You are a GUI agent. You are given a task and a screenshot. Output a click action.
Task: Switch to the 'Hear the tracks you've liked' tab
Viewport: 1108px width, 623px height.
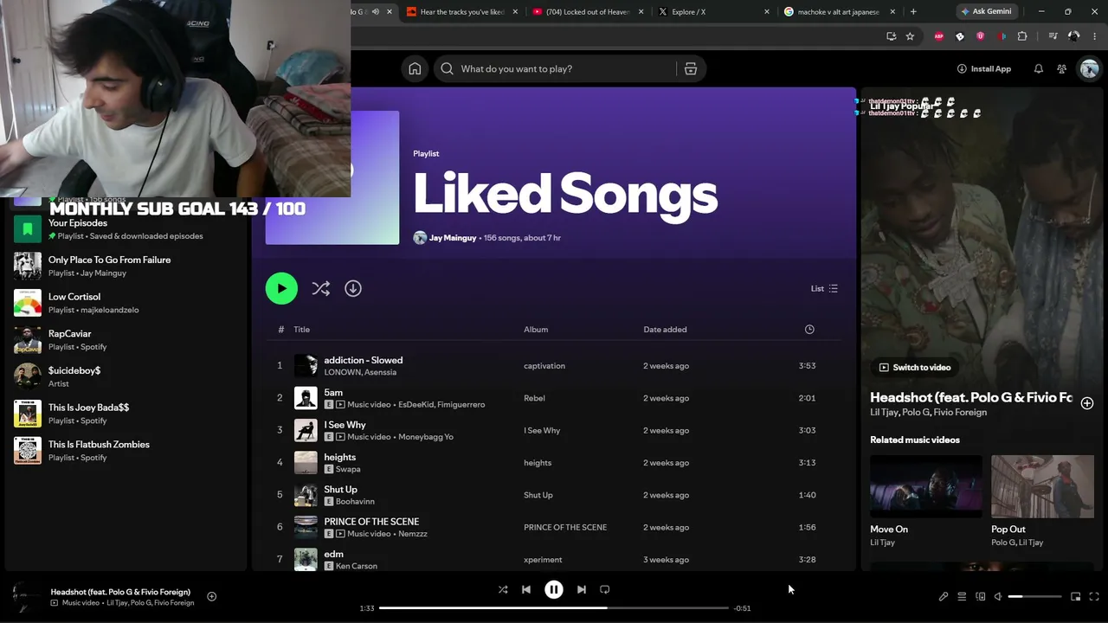pos(462,12)
